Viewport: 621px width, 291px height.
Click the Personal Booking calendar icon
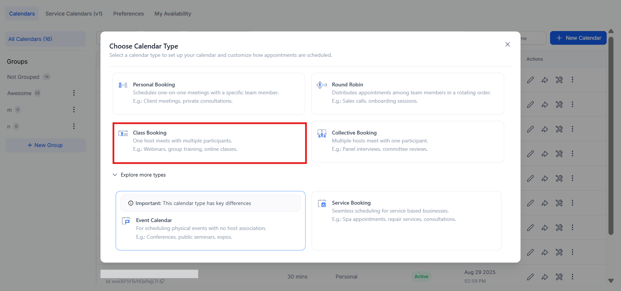point(123,85)
